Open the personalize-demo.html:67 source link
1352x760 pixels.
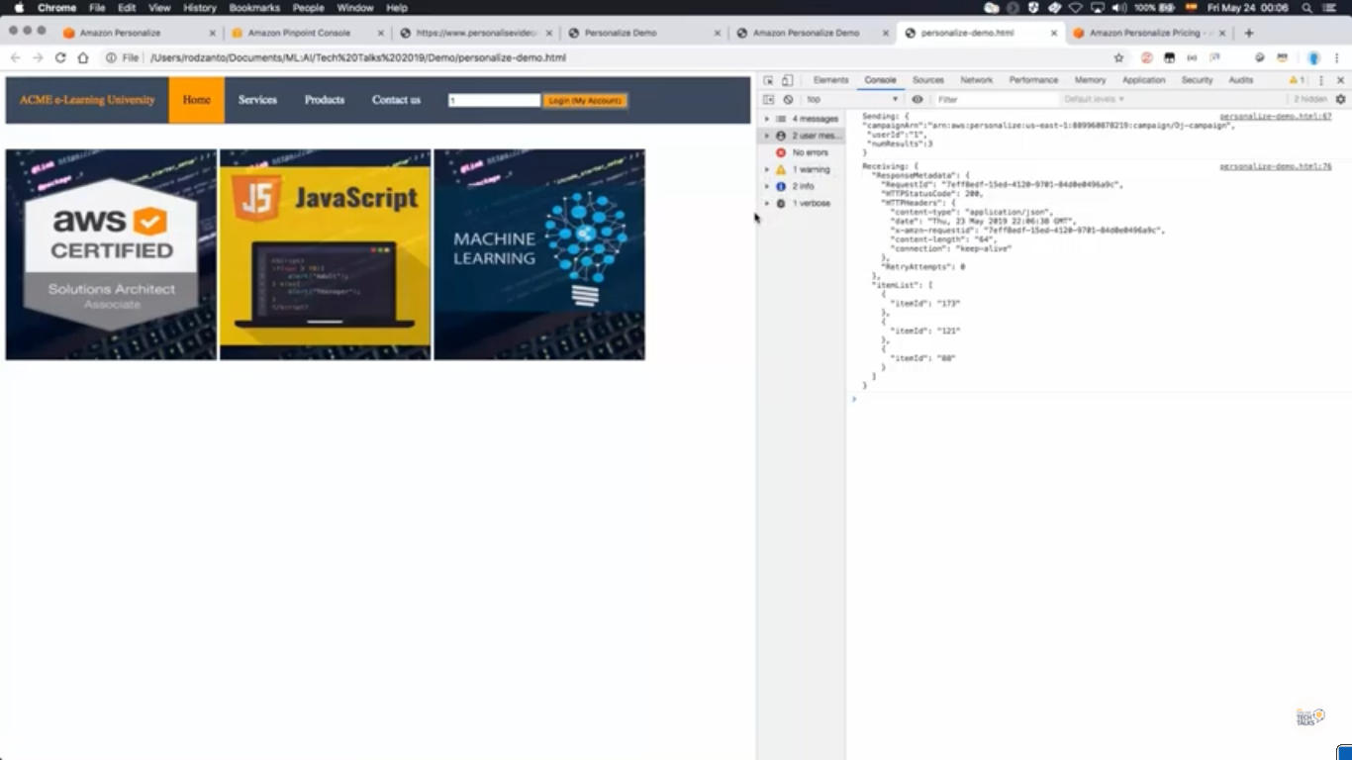pos(1275,117)
